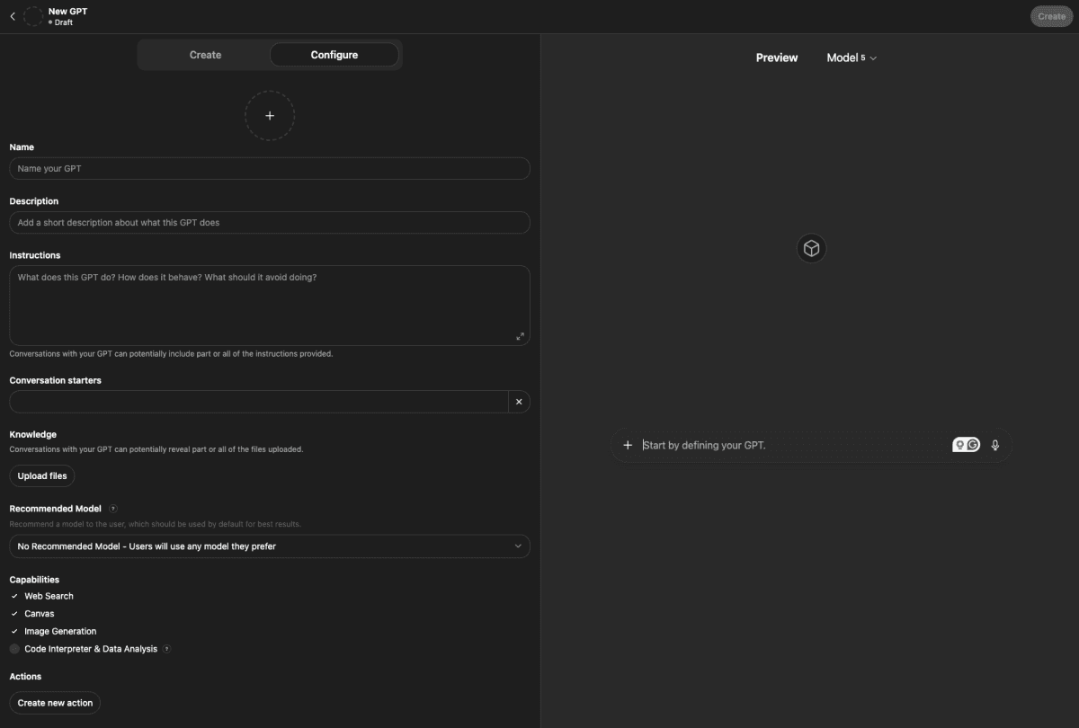Viewport: 1079px width, 728px height.
Task: Click the lightbulb extension icon in chat box
Action: point(959,445)
